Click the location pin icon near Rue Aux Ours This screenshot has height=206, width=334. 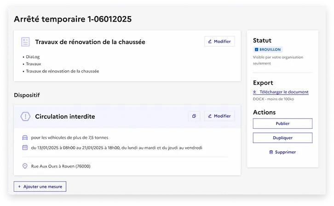(25, 166)
